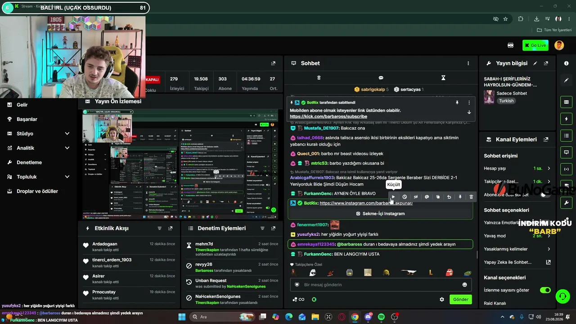Viewport: 576px width, 324px height.
Task: Collapse the hovered message with Küçült button
Action: click(x=393, y=197)
